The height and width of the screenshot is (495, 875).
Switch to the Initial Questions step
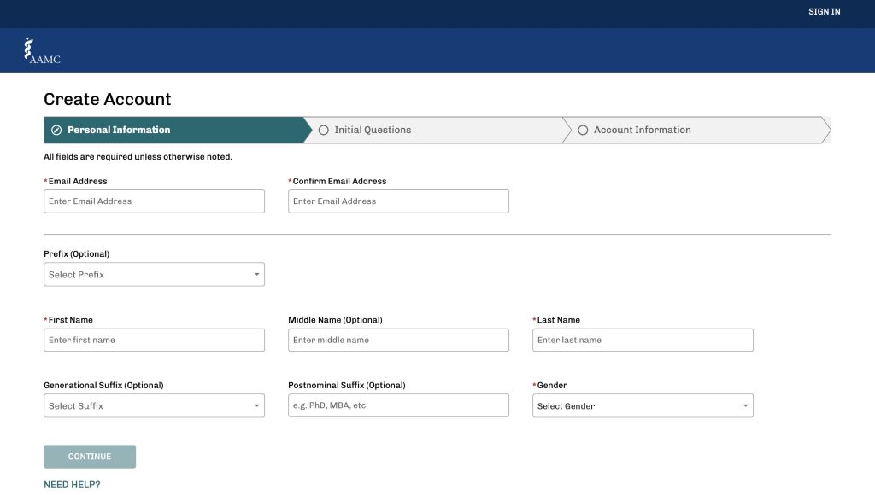tap(373, 131)
